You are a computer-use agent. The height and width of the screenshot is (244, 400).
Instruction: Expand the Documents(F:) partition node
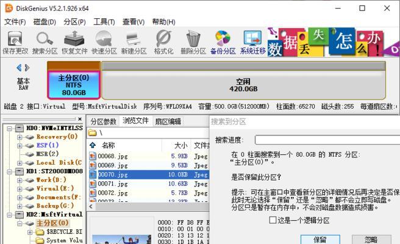click(x=20, y=198)
